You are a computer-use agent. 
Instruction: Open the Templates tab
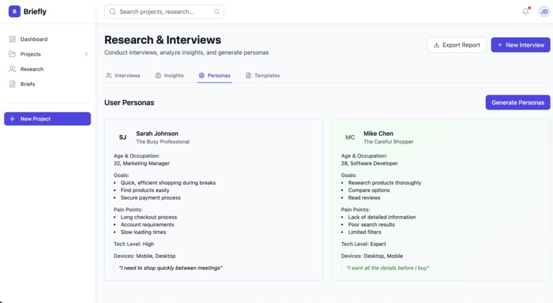tap(263, 75)
